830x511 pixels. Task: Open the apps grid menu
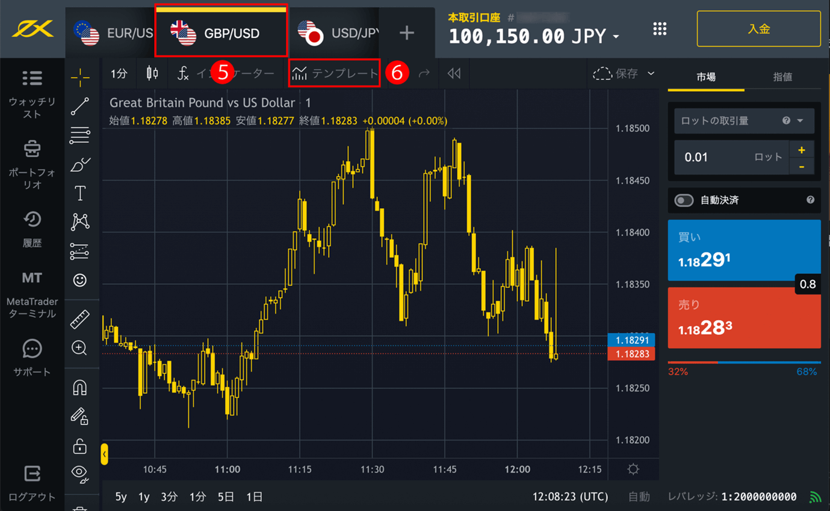(660, 29)
